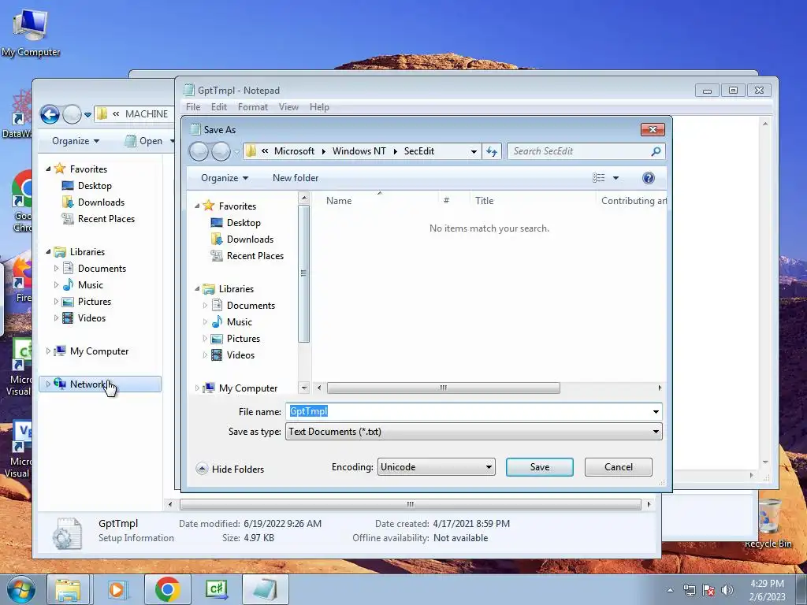The height and width of the screenshot is (605, 807).
Task: Click the Action Center flag tray icon
Action: pos(708,590)
